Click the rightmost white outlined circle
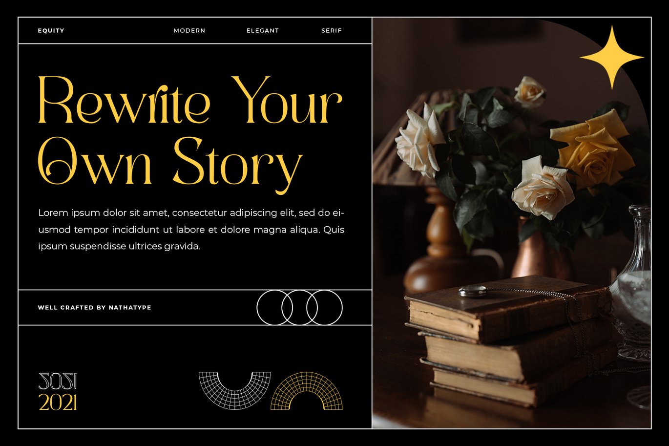Viewport: 669px width, 446px height. 324,307
